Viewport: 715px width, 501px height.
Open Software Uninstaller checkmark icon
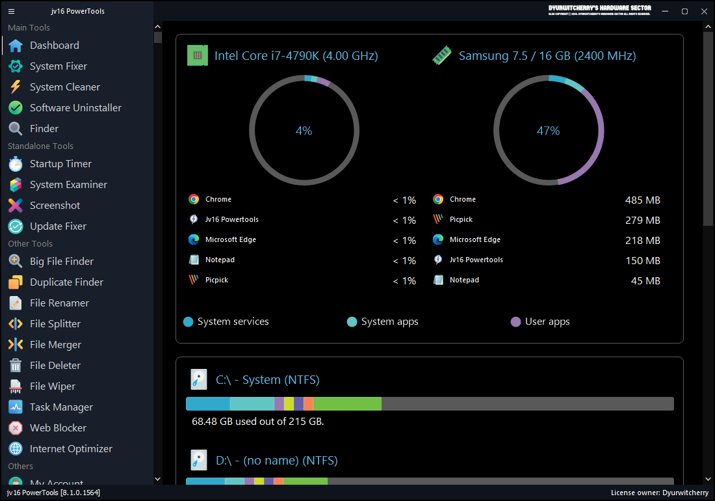point(16,108)
